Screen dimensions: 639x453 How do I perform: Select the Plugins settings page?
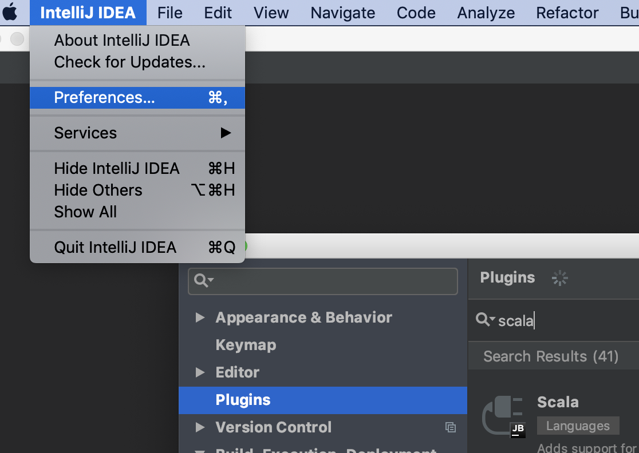point(243,400)
